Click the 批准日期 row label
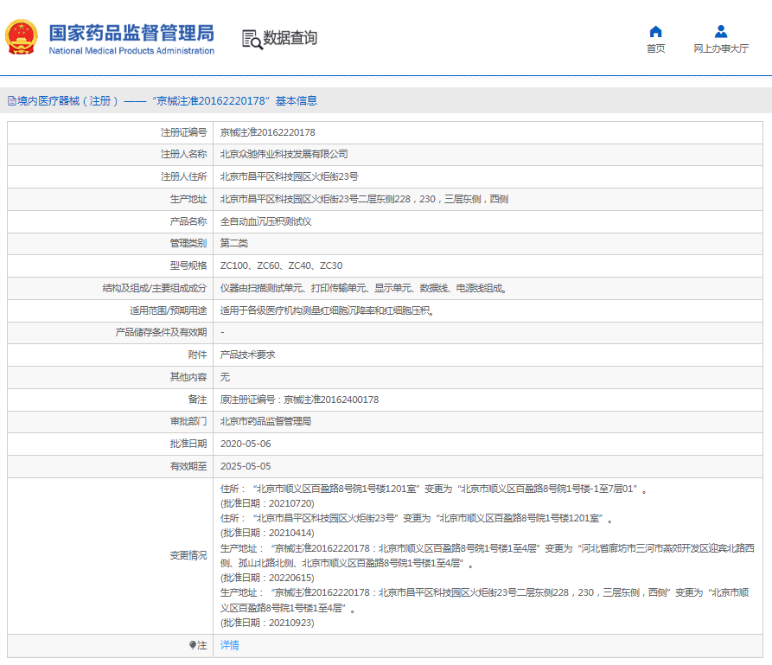Screen dimensions: 772x665 click(x=188, y=444)
